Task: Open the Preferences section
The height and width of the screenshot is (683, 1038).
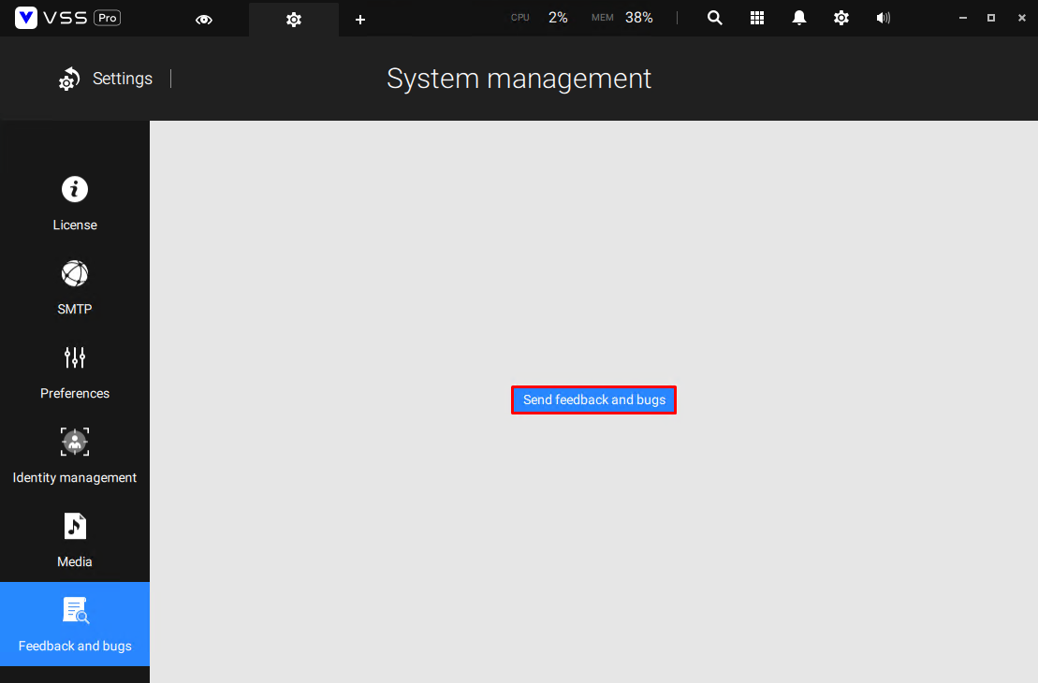Action: point(74,372)
